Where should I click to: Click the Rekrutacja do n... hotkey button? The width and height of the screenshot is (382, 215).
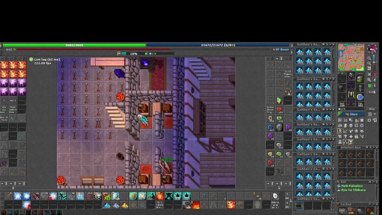275,205
